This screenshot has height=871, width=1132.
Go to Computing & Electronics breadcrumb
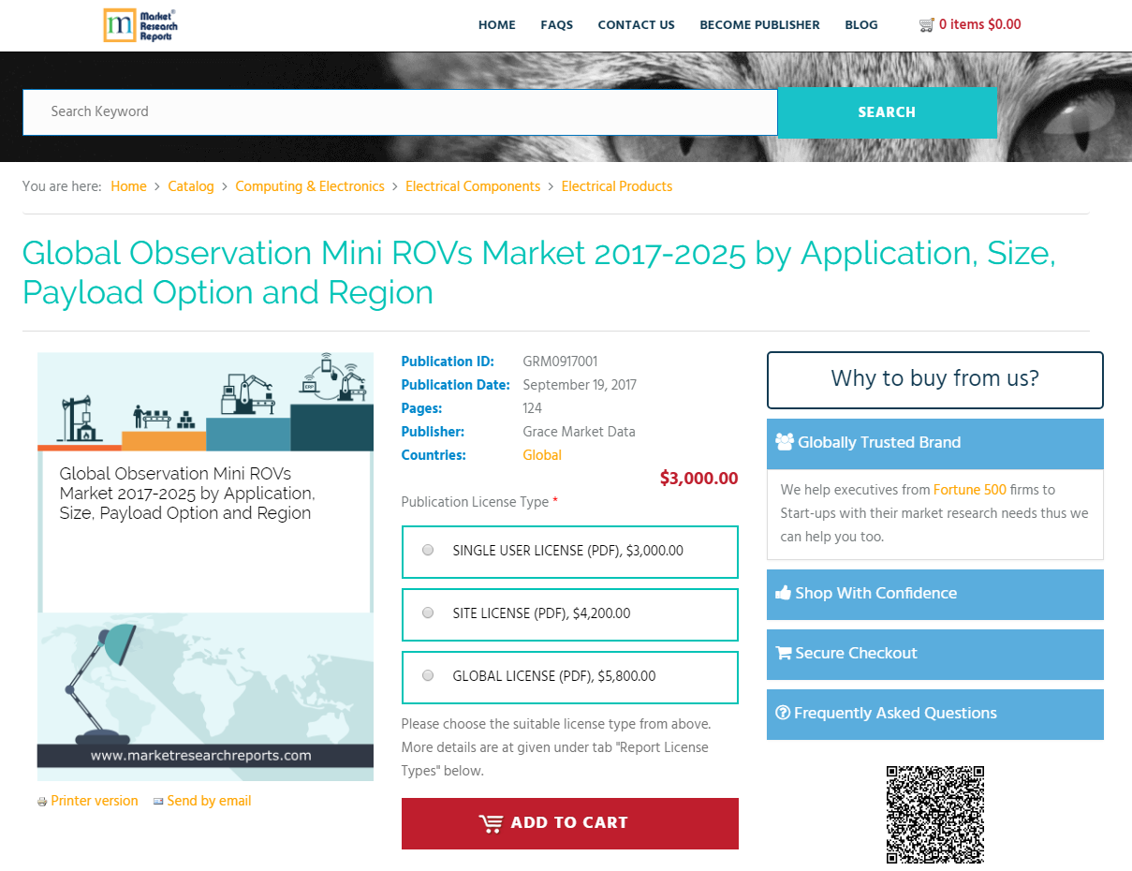click(310, 186)
